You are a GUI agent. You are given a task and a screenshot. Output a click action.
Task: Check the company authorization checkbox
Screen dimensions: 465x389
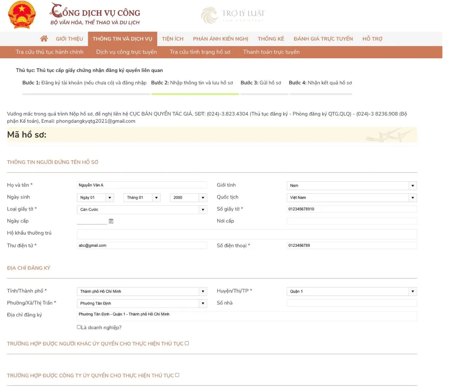(177, 375)
